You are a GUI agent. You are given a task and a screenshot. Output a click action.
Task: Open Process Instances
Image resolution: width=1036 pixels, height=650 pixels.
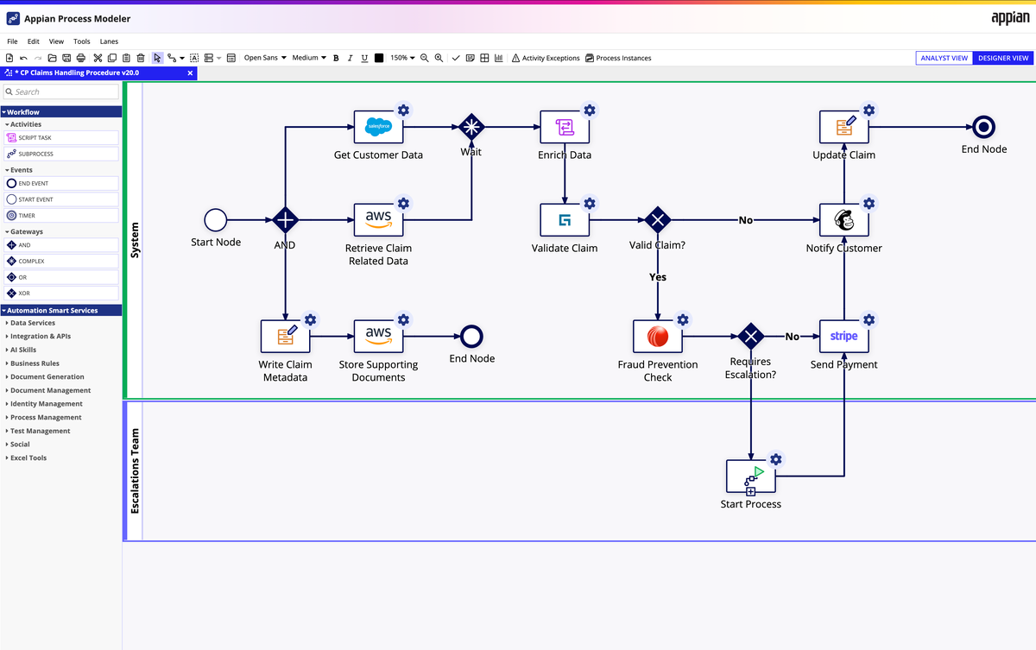[x=618, y=58]
